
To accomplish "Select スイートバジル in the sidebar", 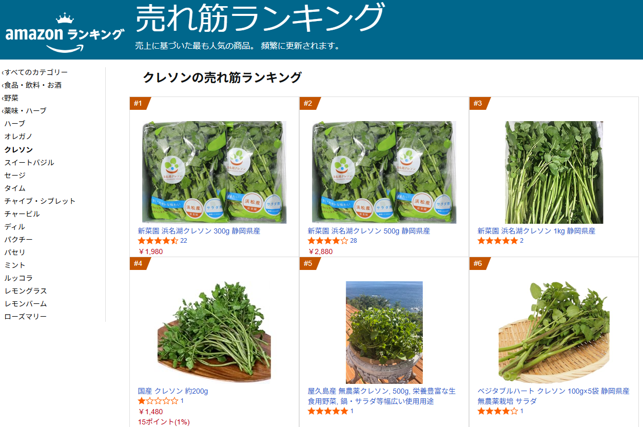I will 29,163.
